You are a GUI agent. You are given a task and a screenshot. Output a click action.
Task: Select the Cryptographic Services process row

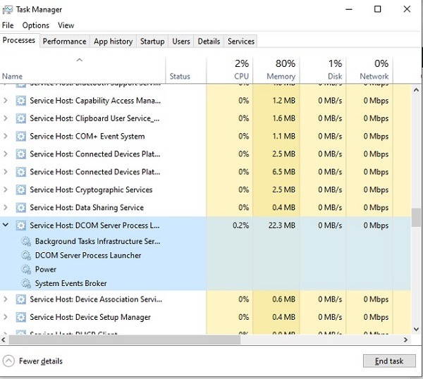coord(205,189)
